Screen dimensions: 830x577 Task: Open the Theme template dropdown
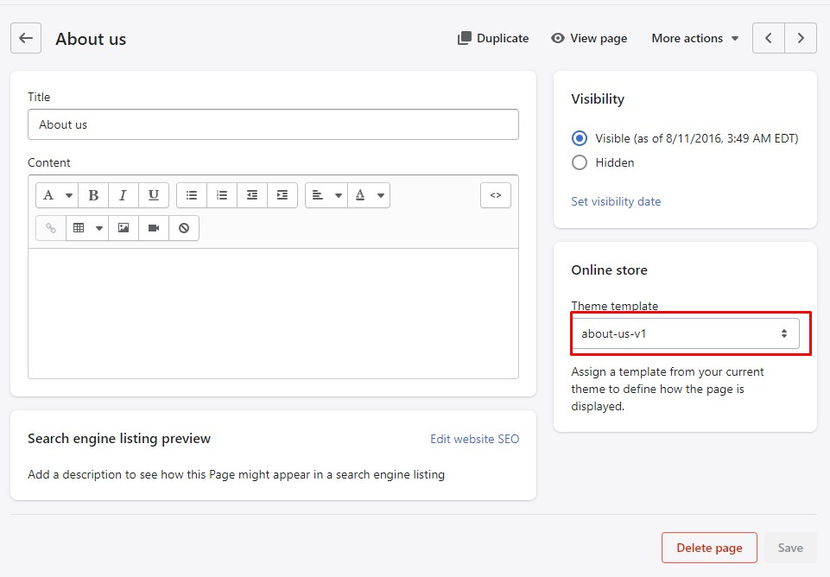(684, 333)
